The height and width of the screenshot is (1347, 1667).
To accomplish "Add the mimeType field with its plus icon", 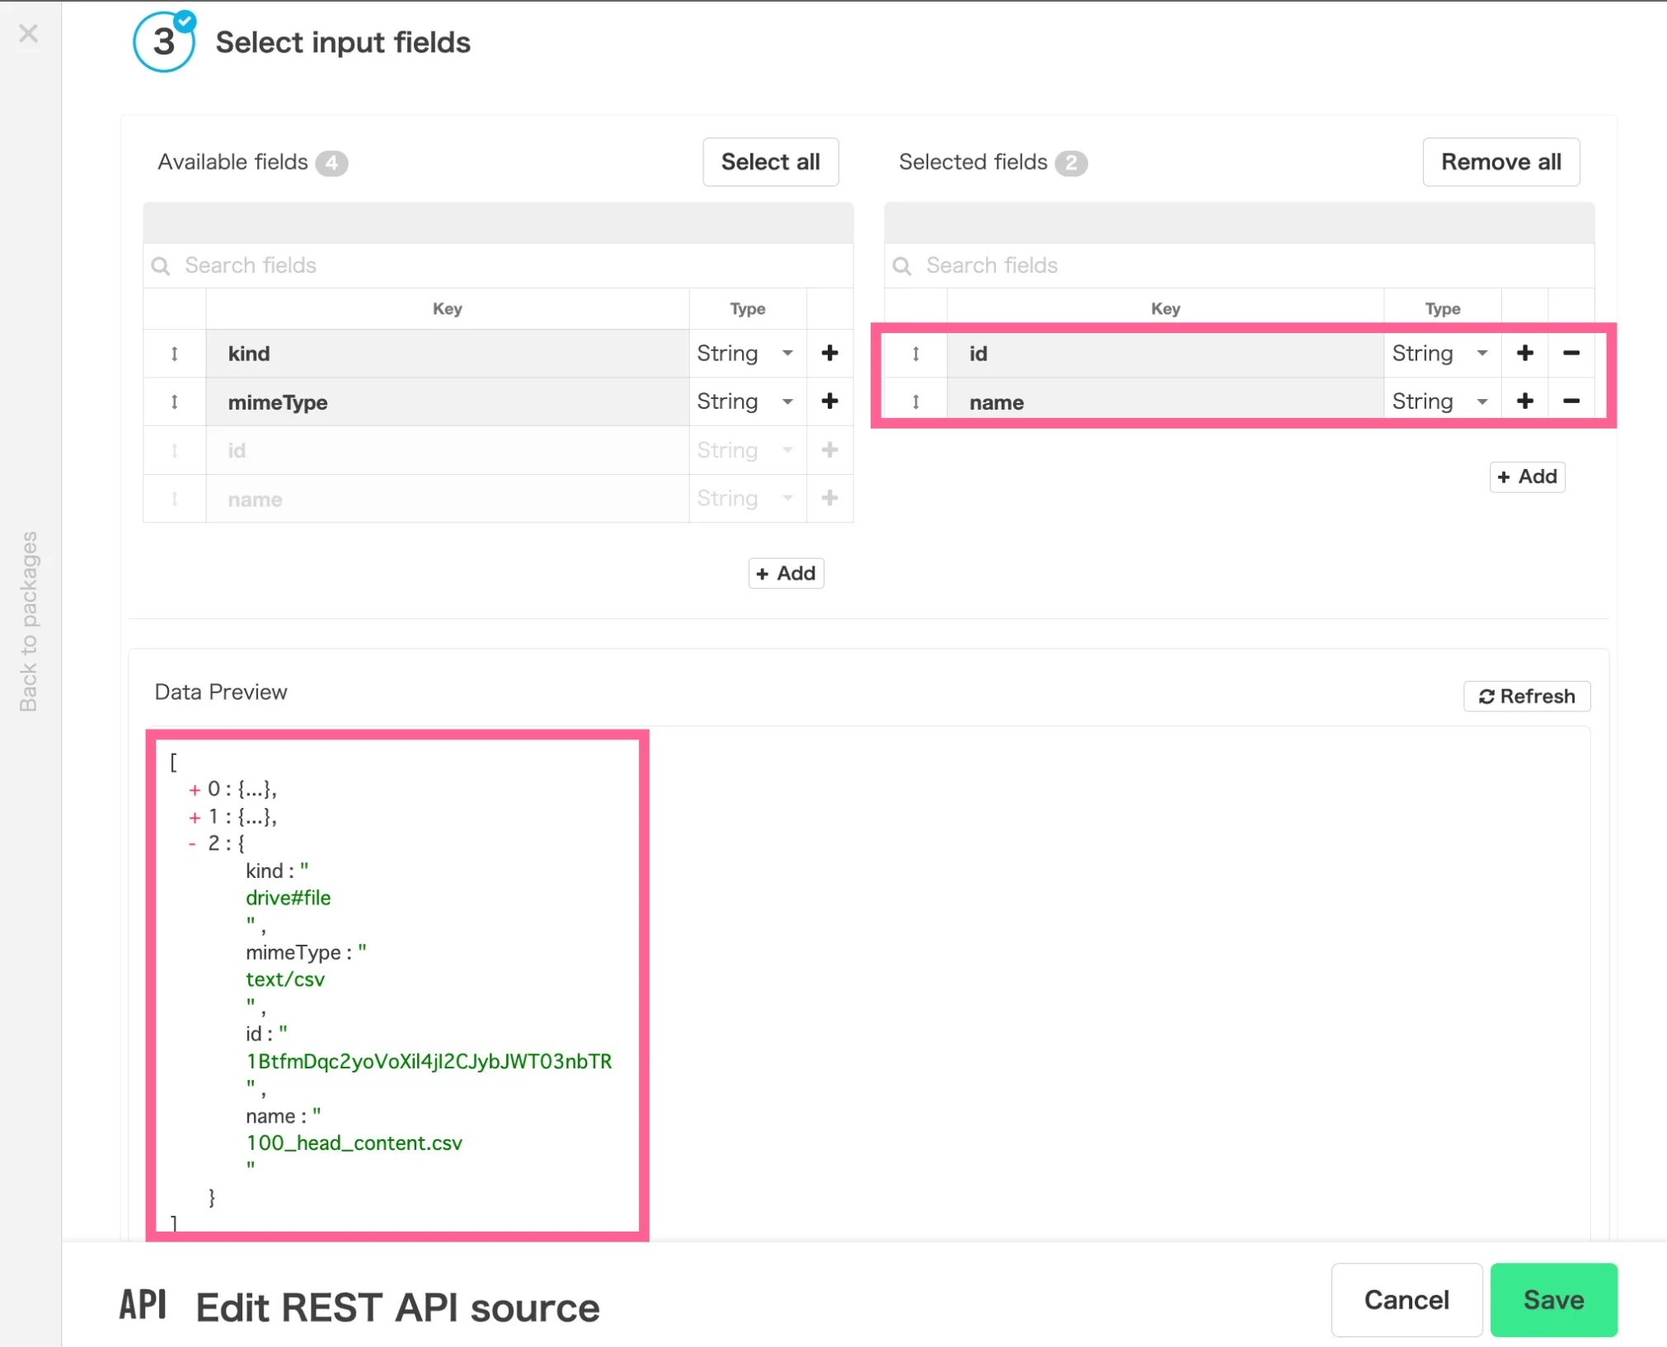I will click(x=829, y=401).
